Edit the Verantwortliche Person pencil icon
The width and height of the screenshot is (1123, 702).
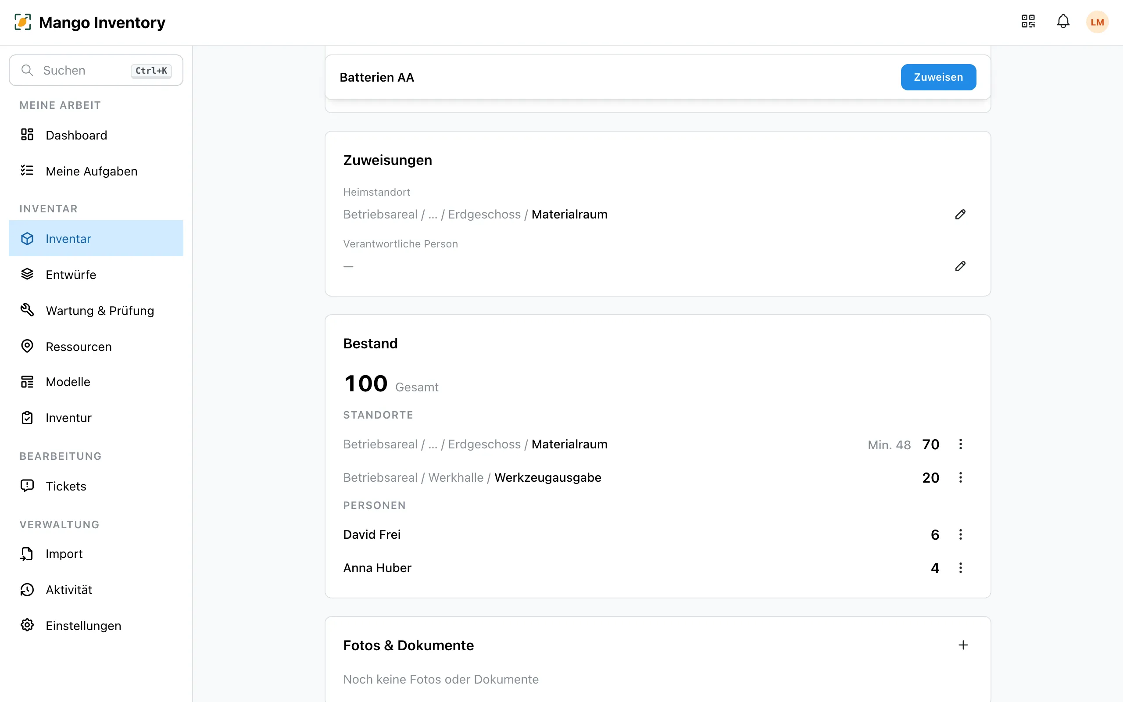tap(960, 266)
